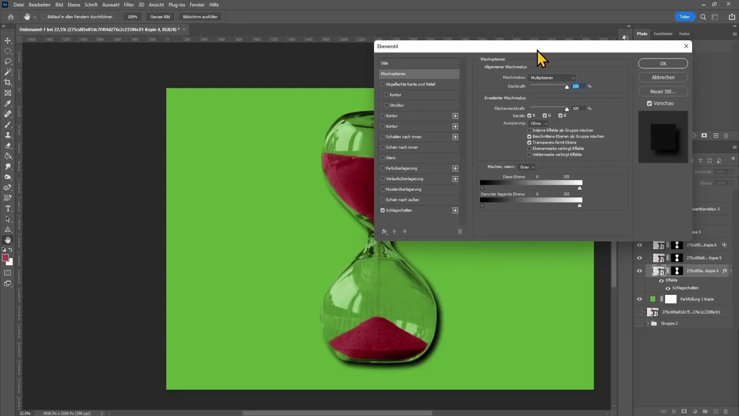Open the Search magnifier icon
The height and width of the screenshot is (416, 739).
[x=703, y=17]
